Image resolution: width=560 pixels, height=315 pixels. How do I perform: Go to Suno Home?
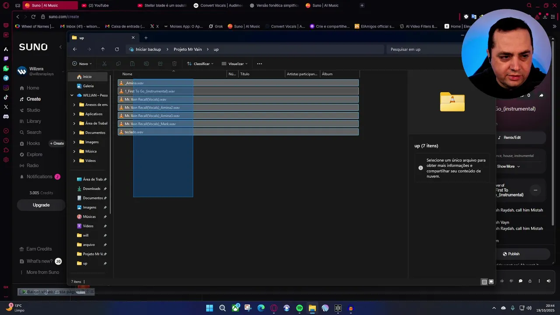tap(33, 88)
